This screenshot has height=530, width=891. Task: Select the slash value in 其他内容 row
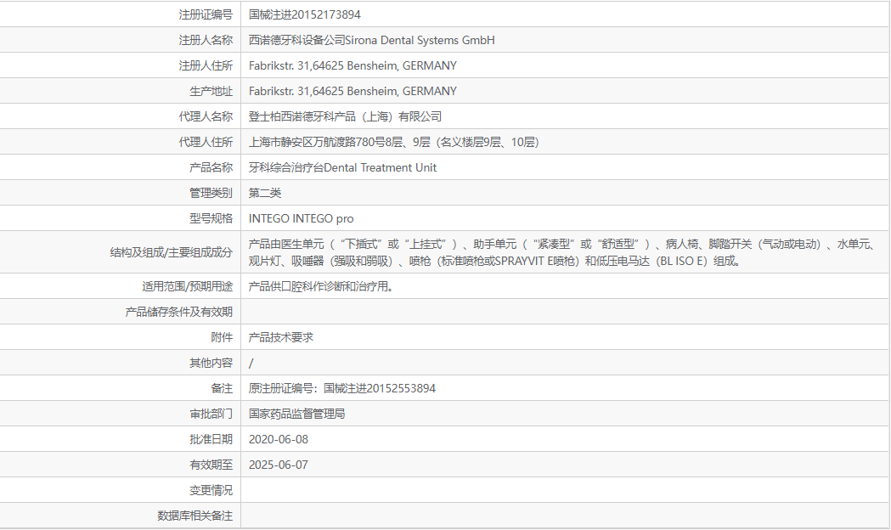[x=251, y=363]
